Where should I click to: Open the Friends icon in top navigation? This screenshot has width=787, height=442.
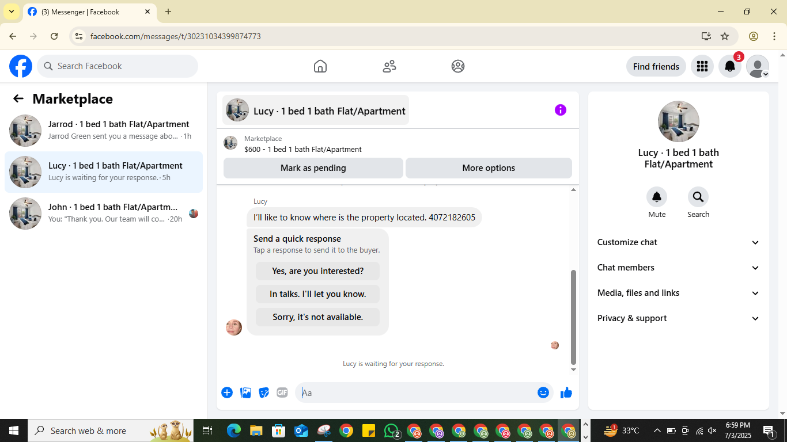click(389, 66)
